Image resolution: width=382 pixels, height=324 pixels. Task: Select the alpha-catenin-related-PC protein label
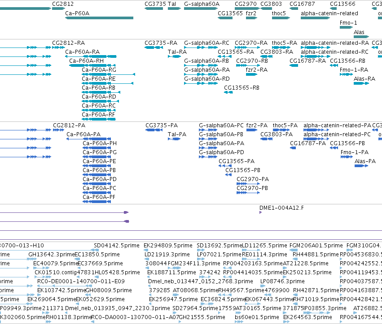point(337,134)
